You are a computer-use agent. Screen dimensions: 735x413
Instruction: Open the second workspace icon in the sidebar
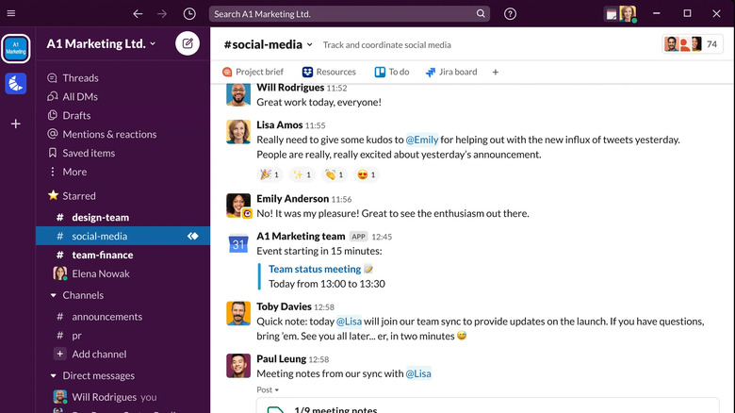point(15,84)
